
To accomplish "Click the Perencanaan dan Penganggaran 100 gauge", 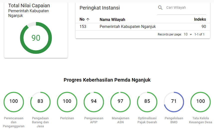I will tap(14, 102).
